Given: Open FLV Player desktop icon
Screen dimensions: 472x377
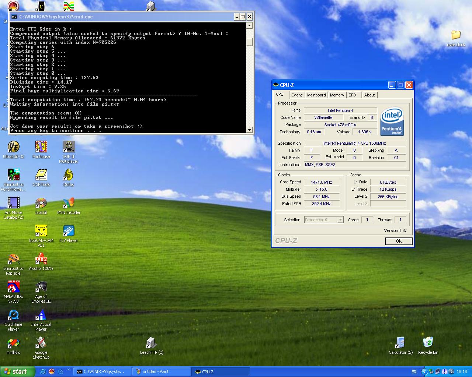Looking at the screenshot, I should click(69, 234).
